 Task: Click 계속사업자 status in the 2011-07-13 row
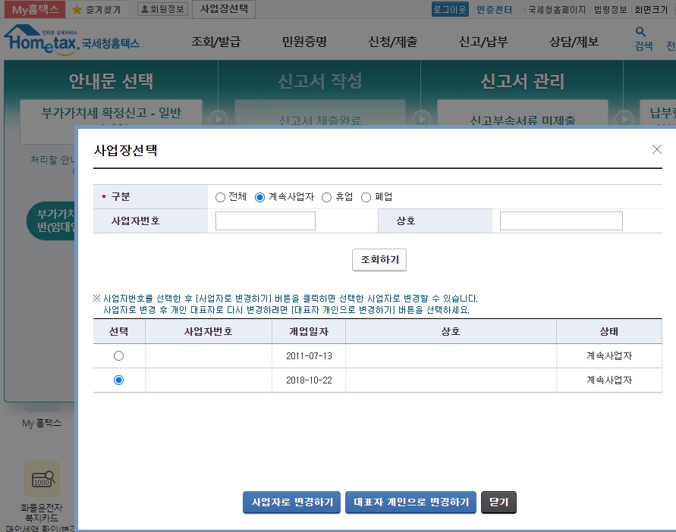[x=609, y=356]
